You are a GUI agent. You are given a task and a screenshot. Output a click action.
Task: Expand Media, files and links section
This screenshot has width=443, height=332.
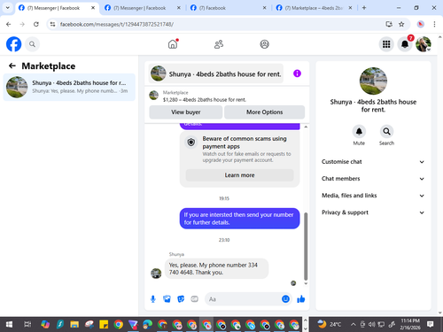pyautogui.click(x=373, y=196)
